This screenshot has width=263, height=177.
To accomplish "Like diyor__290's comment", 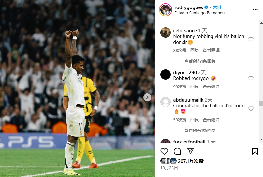I will coord(251,78).
